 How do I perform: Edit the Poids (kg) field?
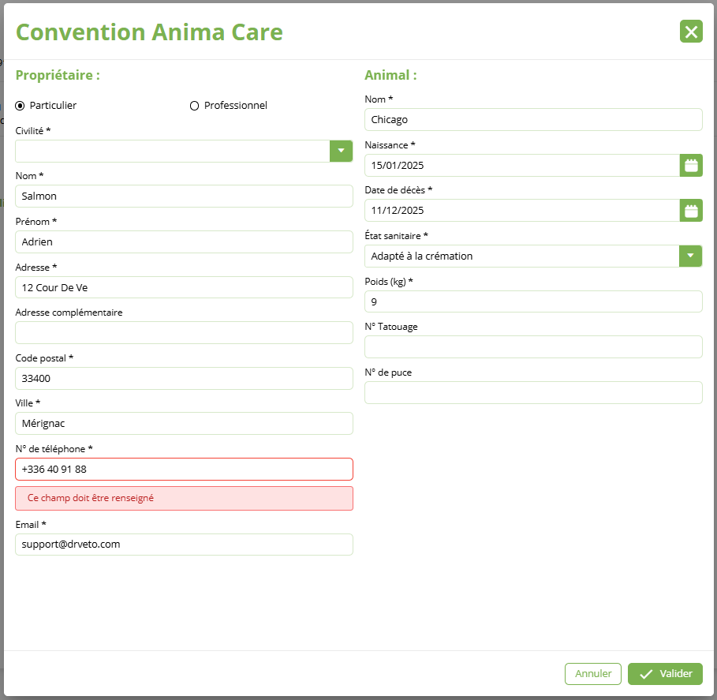533,301
